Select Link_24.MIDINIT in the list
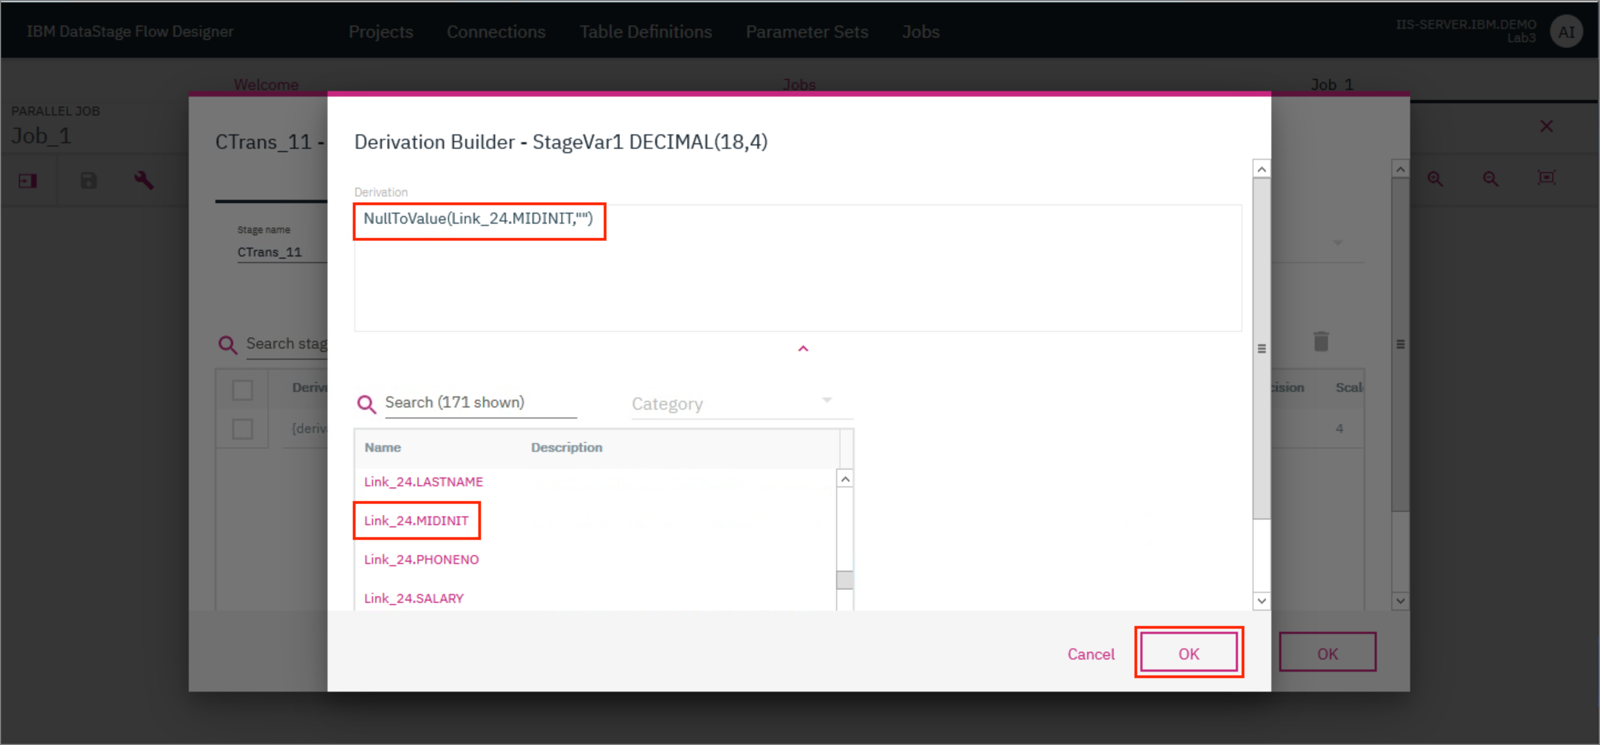 (x=416, y=521)
